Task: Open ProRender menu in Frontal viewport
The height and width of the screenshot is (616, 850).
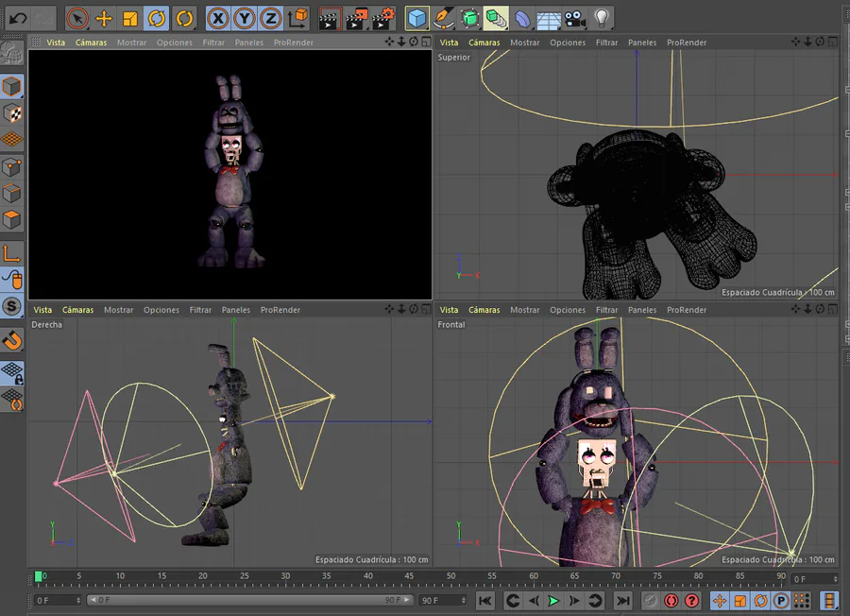Action: click(x=687, y=310)
